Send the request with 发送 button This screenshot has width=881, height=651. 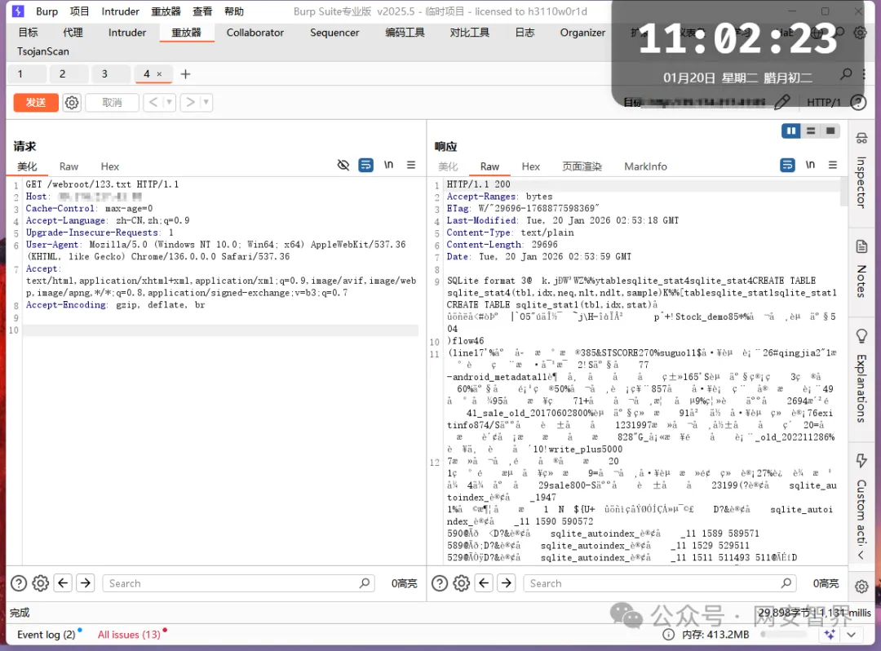coord(36,103)
